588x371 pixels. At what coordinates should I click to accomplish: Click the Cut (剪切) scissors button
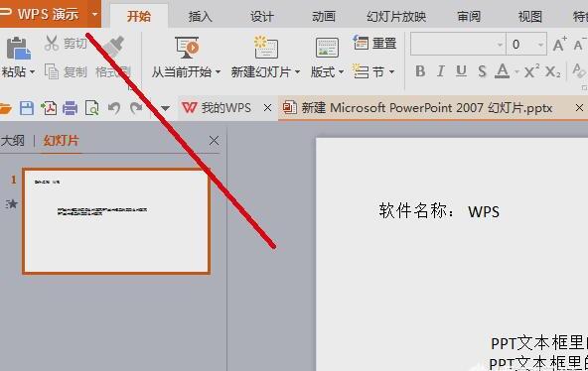tap(66, 43)
